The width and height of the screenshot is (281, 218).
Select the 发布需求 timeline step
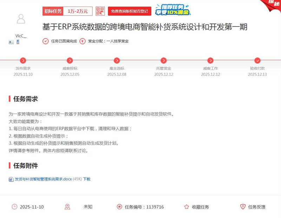point(23,61)
